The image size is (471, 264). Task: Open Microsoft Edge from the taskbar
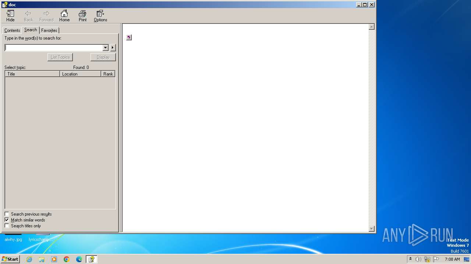click(x=79, y=259)
